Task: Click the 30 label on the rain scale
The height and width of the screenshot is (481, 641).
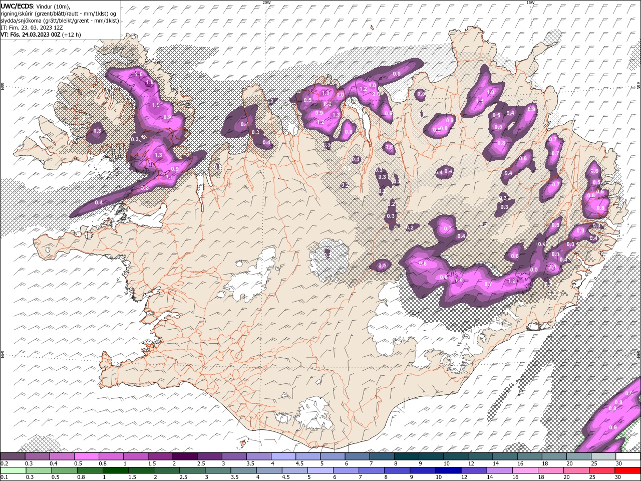Action: (x=618, y=477)
